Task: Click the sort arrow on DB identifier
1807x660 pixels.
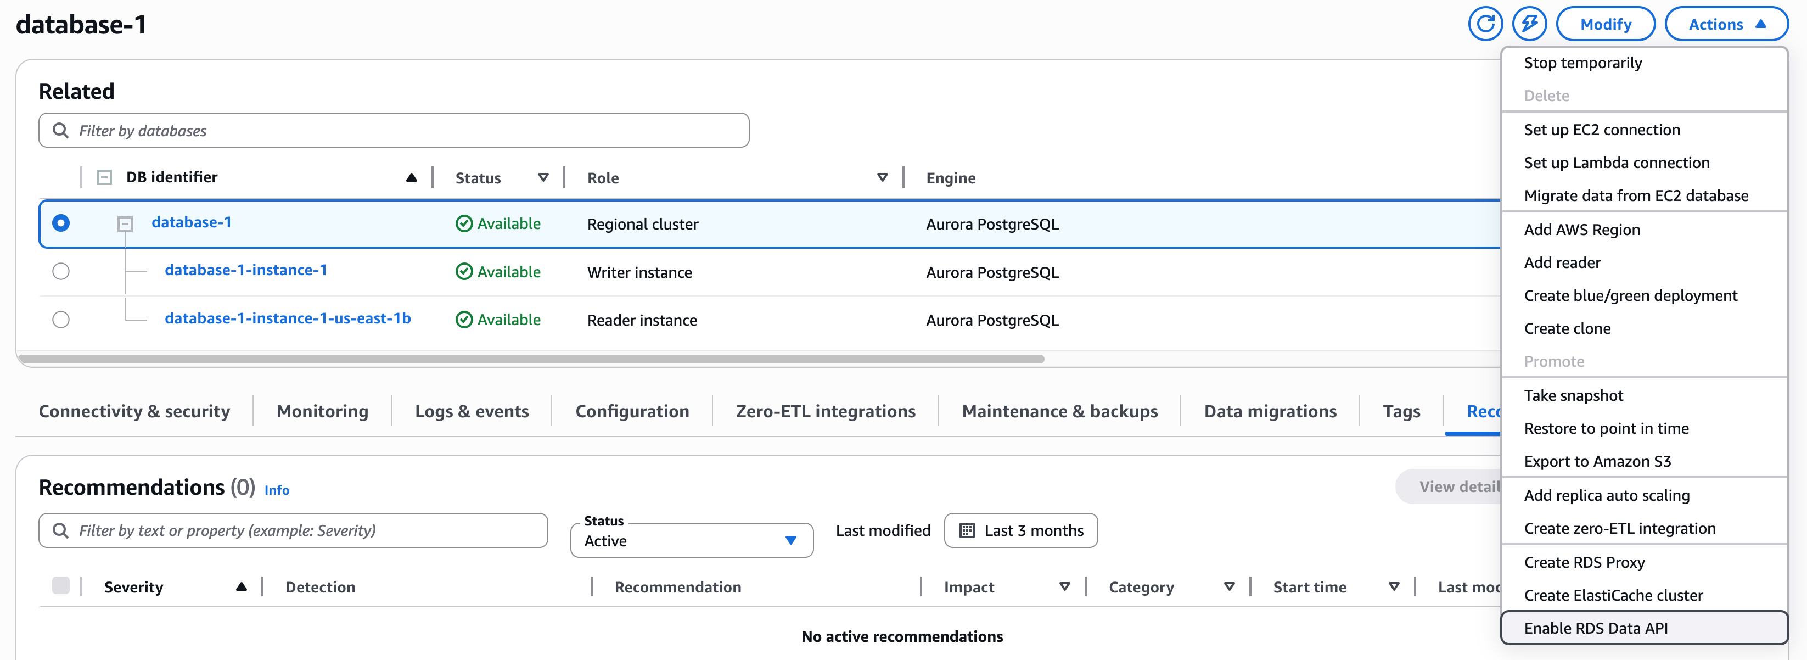Action: (x=411, y=177)
